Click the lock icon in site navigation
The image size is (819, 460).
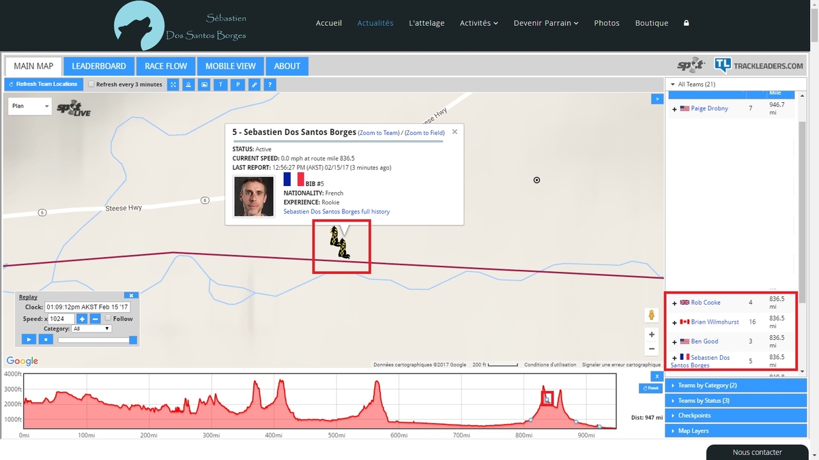coord(686,22)
